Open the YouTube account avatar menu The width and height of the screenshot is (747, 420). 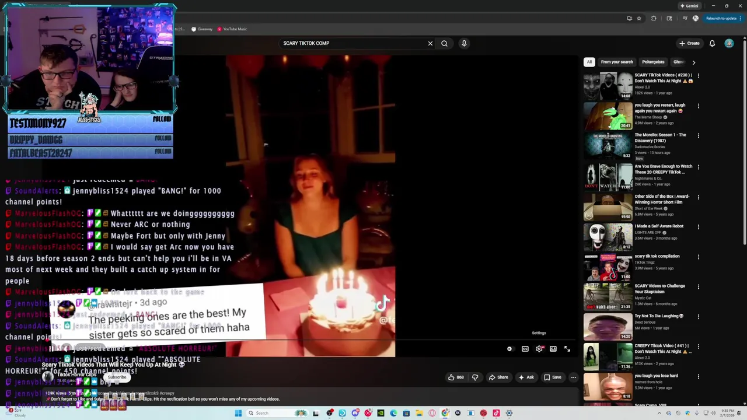click(x=729, y=43)
